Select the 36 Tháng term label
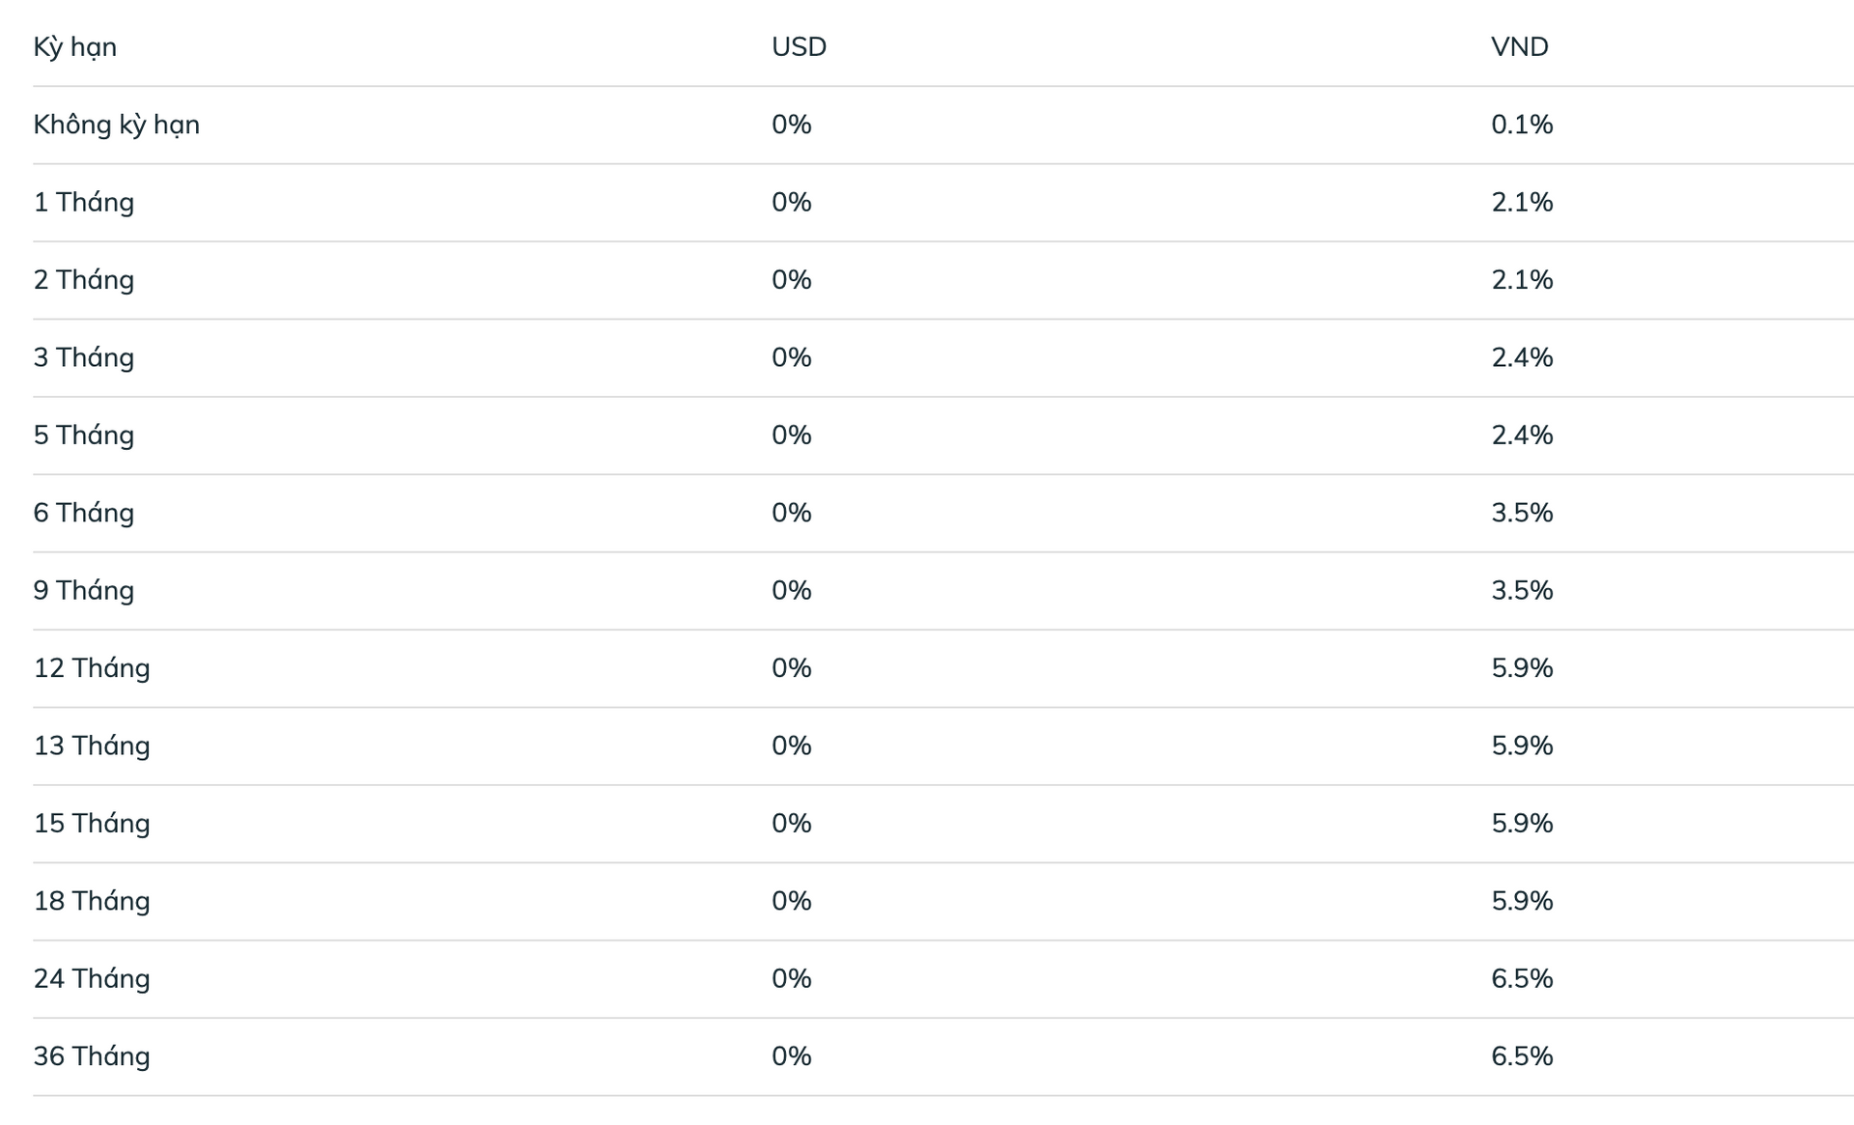1854x1125 pixels. click(92, 1056)
